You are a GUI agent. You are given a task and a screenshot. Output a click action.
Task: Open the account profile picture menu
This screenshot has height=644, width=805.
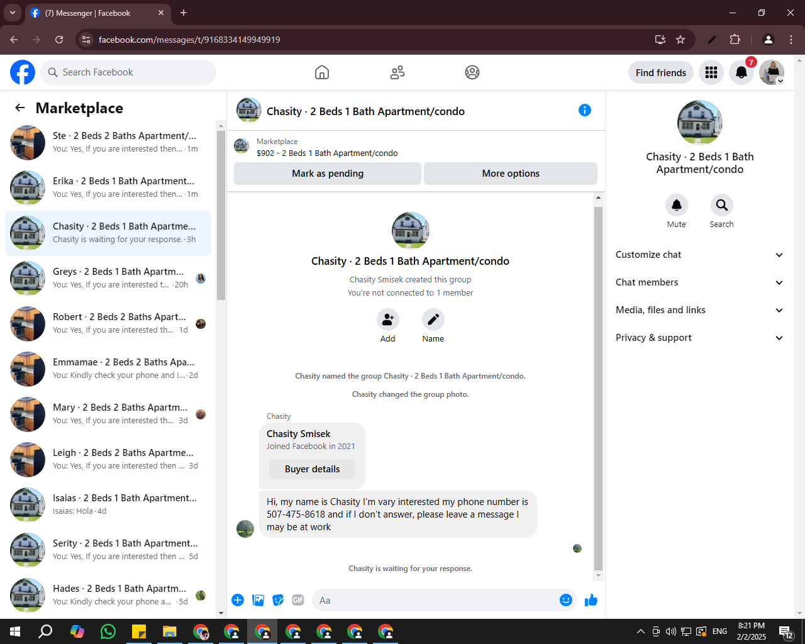[x=772, y=72]
